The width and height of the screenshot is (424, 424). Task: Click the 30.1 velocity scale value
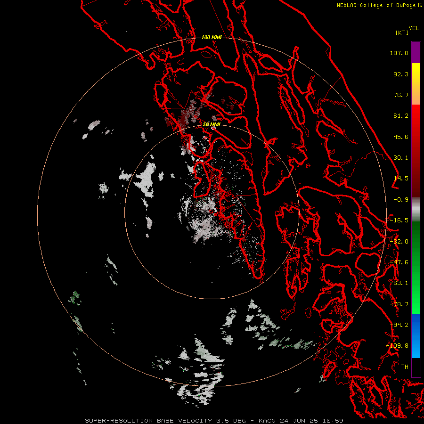point(401,158)
